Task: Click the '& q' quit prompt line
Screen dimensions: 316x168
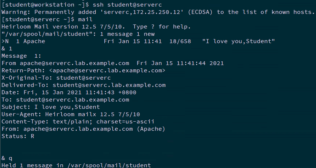Action: click(x=7, y=158)
